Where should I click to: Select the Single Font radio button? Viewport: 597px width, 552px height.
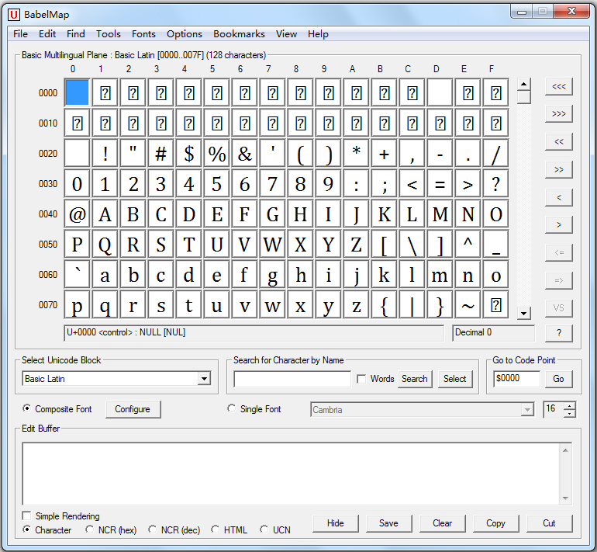pyautogui.click(x=231, y=409)
